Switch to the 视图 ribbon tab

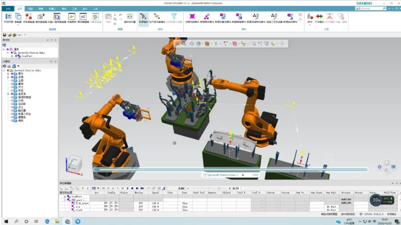[x=30, y=8]
